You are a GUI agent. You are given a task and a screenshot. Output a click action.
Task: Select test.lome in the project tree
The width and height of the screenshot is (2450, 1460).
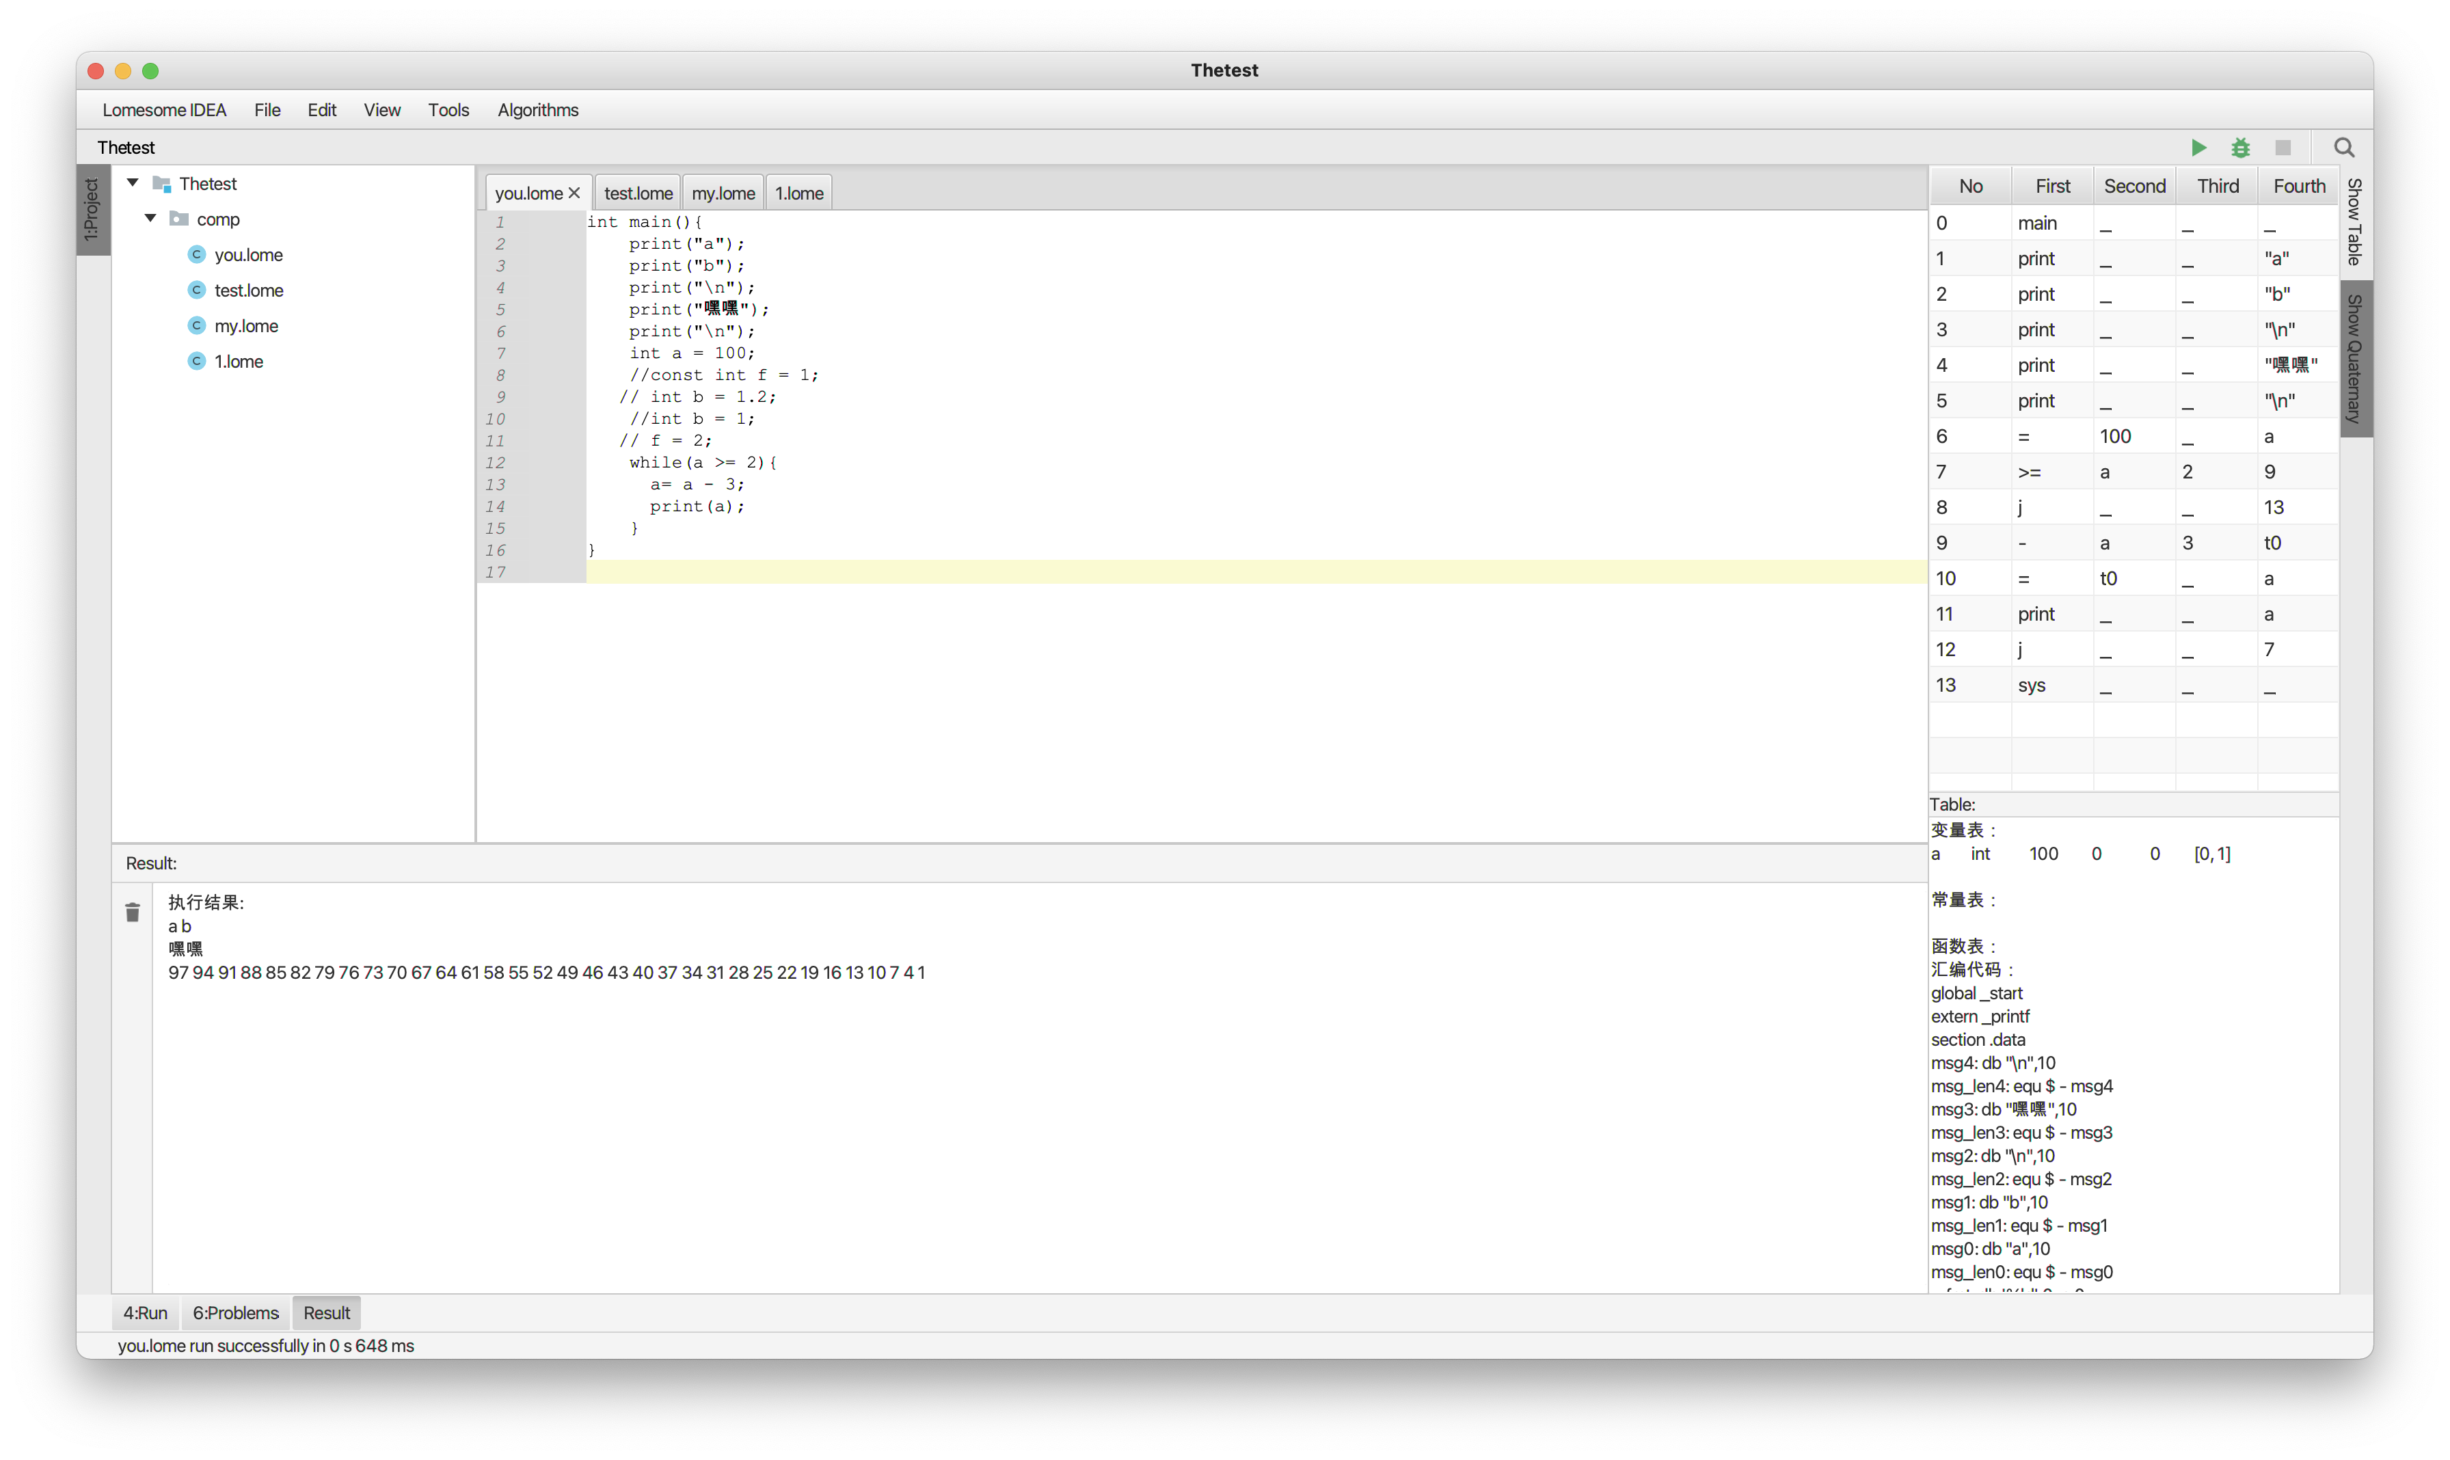(249, 290)
